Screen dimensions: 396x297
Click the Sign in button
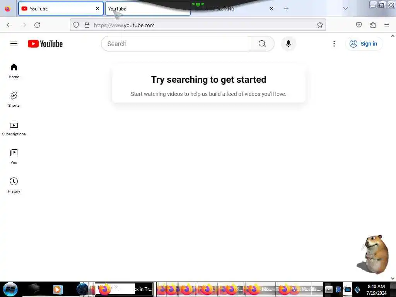364,44
